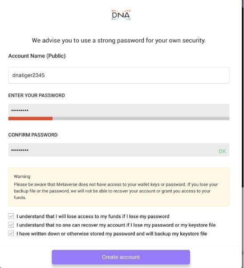This screenshot has height=268, width=244.
Task: Click the red filled part of password strength bar
Action: pos(30,118)
